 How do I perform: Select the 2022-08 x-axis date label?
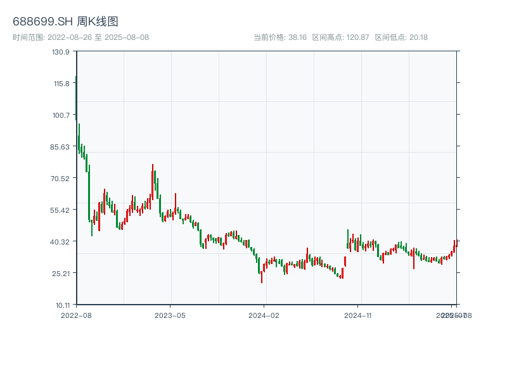[x=76, y=315]
